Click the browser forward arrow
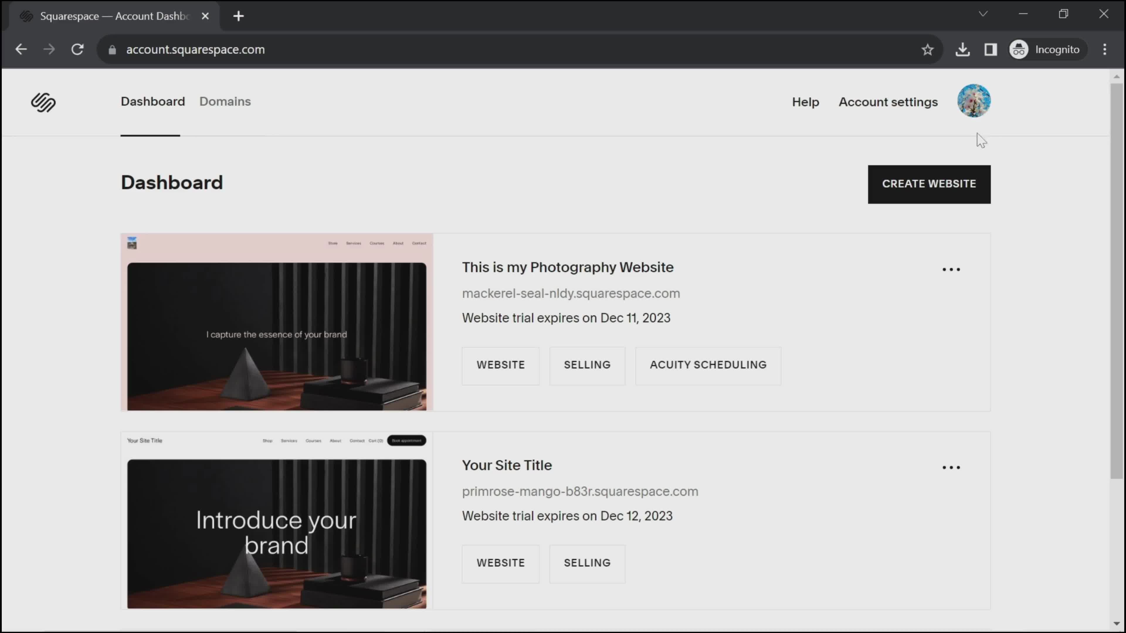Image resolution: width=1126 pixels, height=633 pixels. 49,49
